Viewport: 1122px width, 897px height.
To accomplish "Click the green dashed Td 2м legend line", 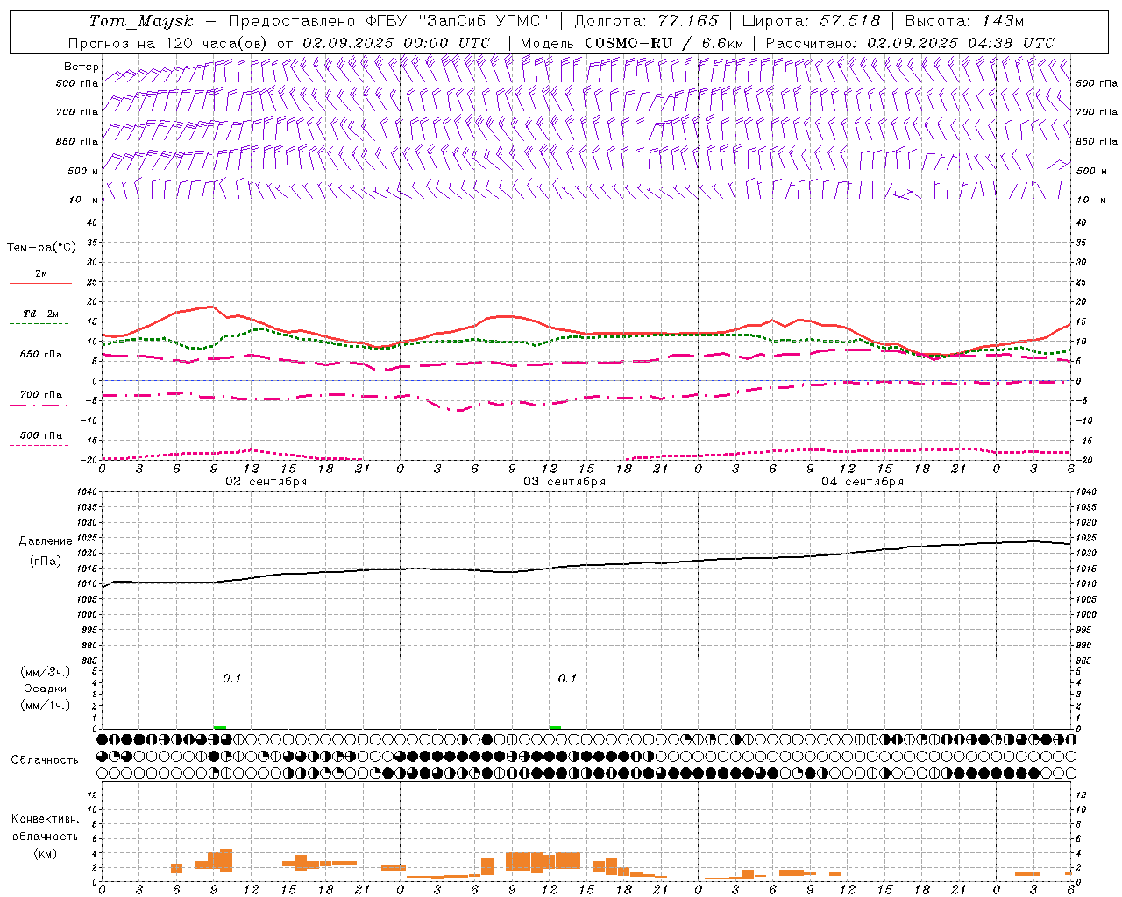I will coord(39,324).
